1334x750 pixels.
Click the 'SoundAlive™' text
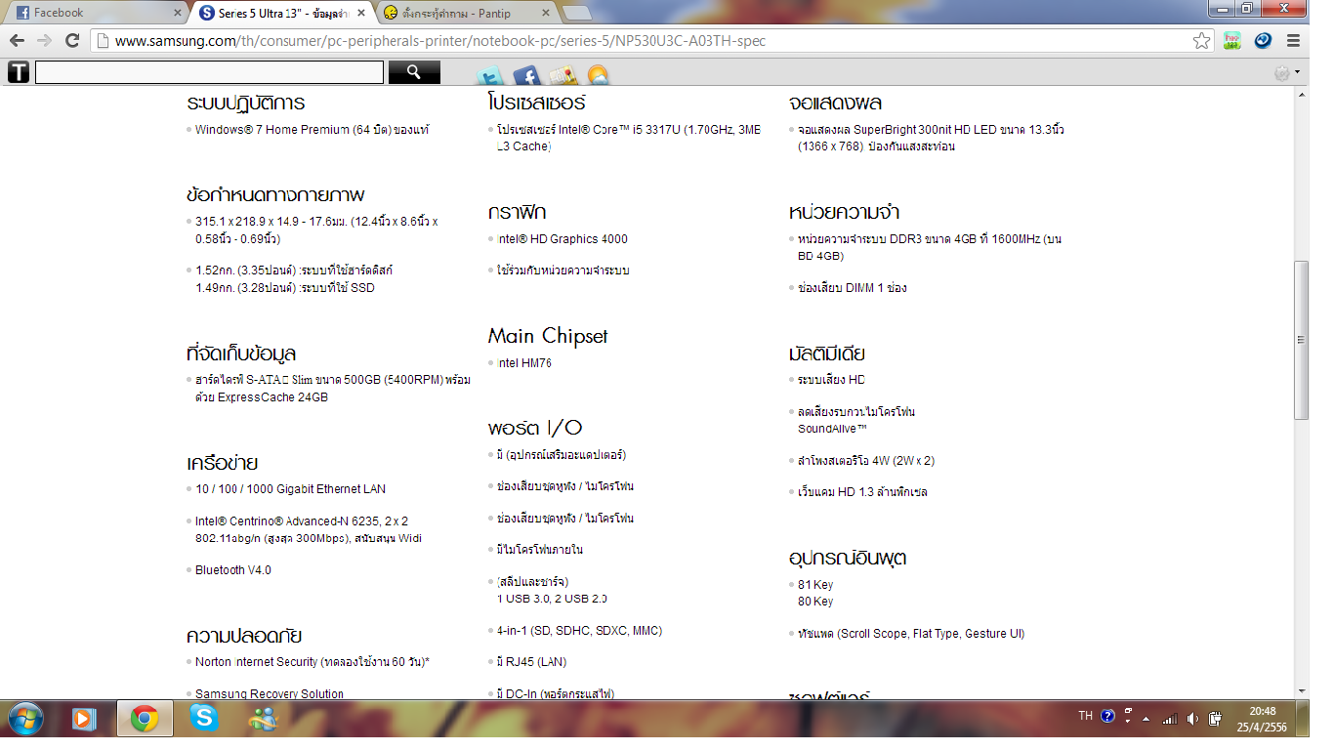(832, 429)
